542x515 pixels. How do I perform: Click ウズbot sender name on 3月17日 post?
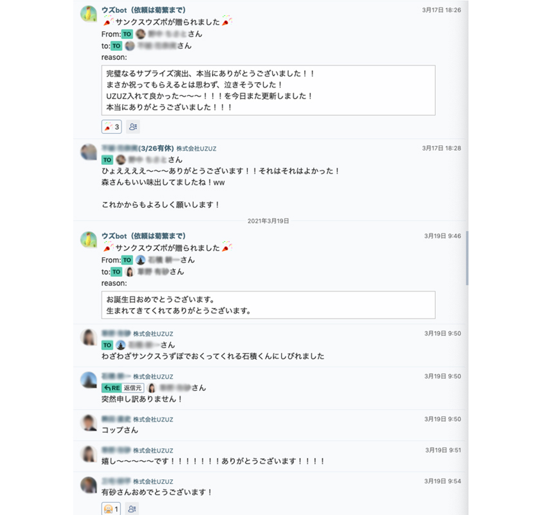coord(143,10)
